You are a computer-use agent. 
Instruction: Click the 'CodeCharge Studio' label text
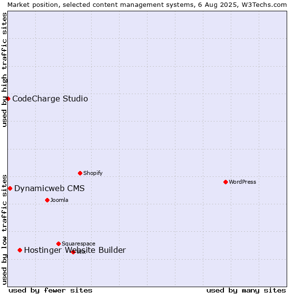[x=50, y=98]
